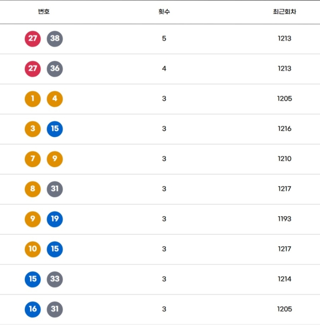
Task: Sort by the 횟수 column header
Action: click(x=164, y=12)
